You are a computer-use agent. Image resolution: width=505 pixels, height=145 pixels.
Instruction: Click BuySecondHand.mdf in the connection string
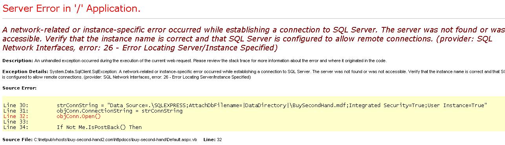pyautogui.click(x=318, y=106)
